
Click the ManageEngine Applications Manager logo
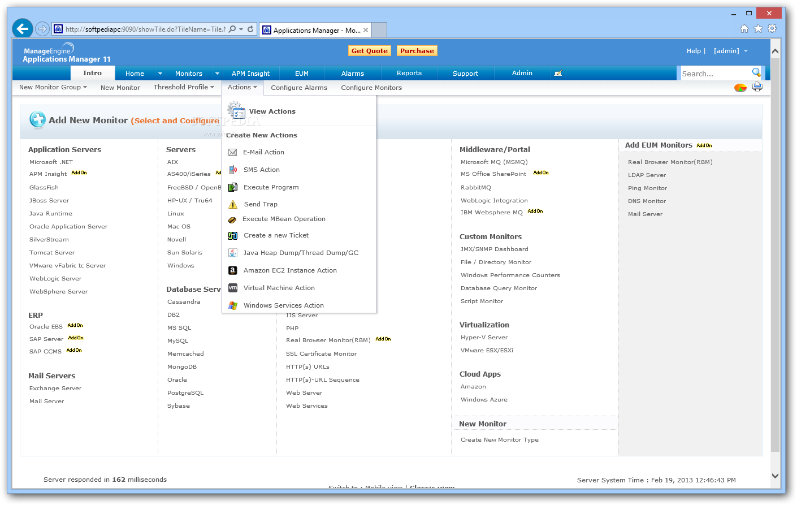tap(66, 53)
